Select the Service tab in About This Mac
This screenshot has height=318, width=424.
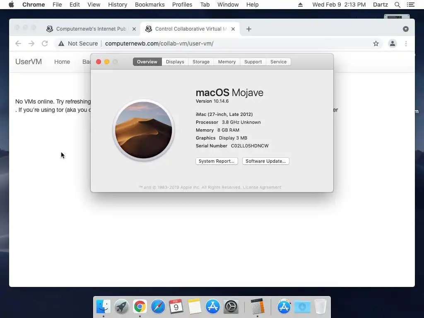point(278,62)
